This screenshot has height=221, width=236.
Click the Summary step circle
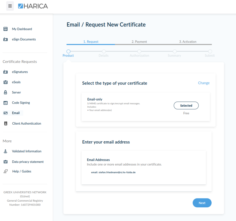pyautogui.click(x=174, y=52)
